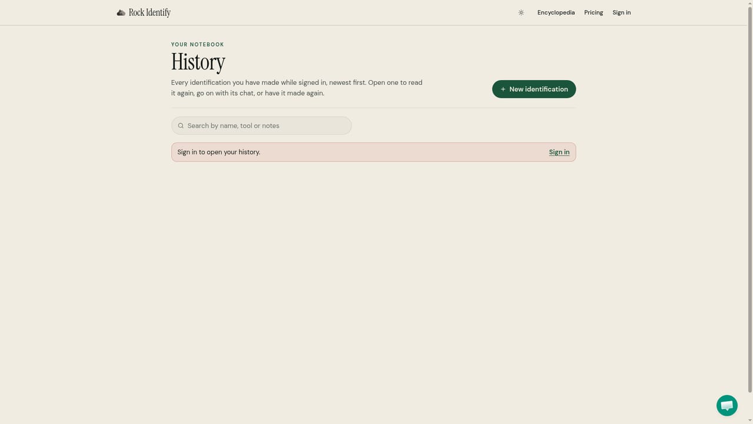Screen dimensions: 753x424
Task: Click Sign in in the top navigation
Action: tap(621, 12)
